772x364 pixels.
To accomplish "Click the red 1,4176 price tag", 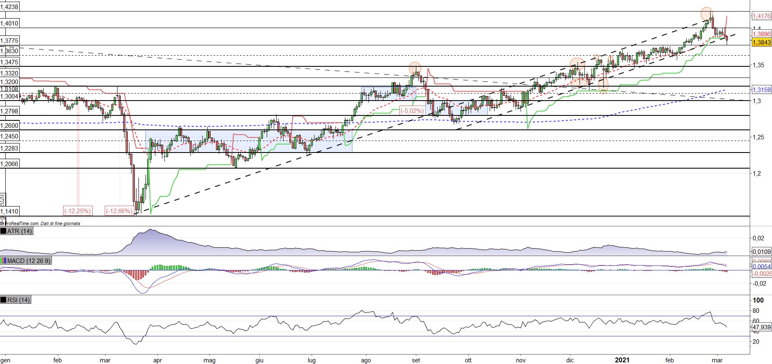I will tap(761, 16).
